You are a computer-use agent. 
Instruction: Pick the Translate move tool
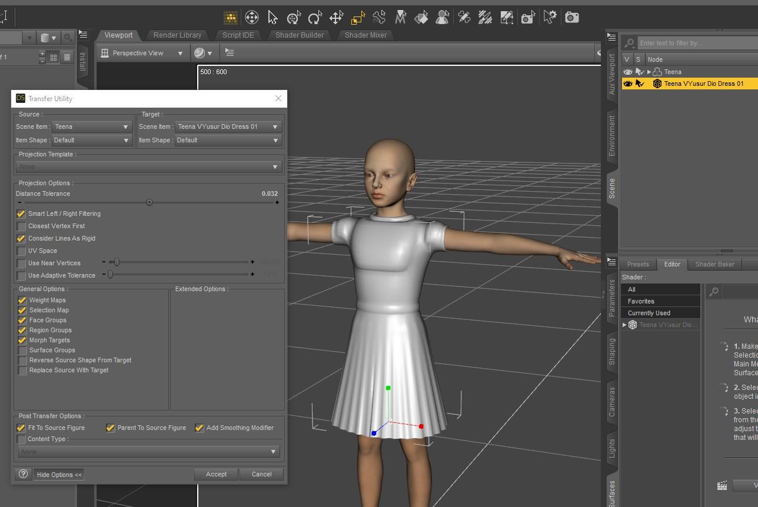[x=336, y=18]
